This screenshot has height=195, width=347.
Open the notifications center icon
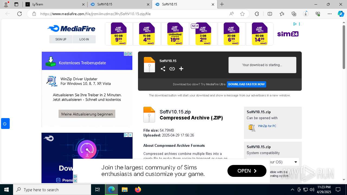[338, 190]
